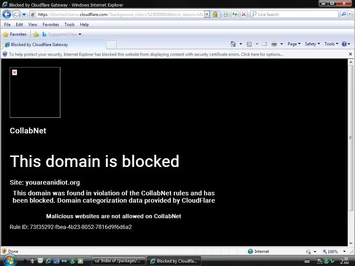Open search provider options dropdown

click(350, 14)
